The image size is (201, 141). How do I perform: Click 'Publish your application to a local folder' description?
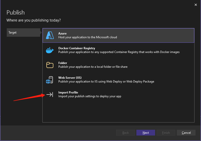(93, 67)
